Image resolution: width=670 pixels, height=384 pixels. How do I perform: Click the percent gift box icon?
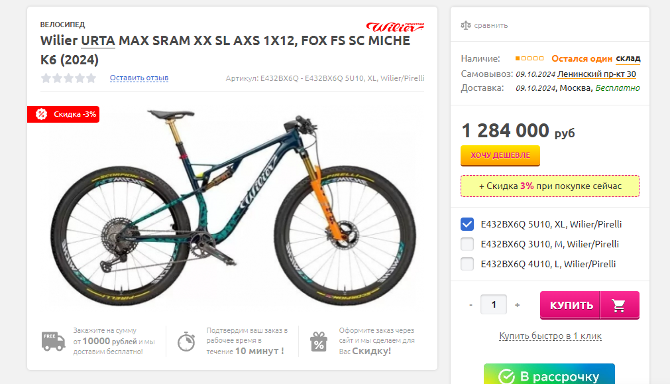[x=319, y=342]
